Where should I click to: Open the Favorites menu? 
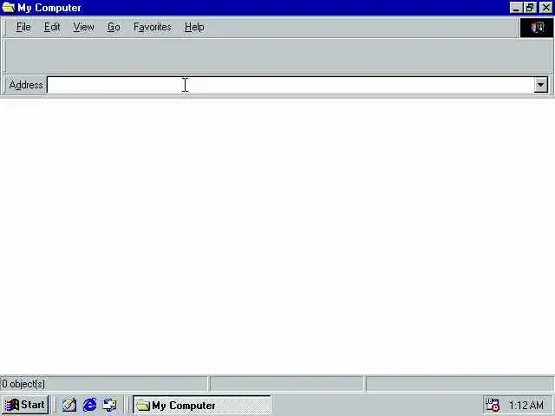click(153, 27)
